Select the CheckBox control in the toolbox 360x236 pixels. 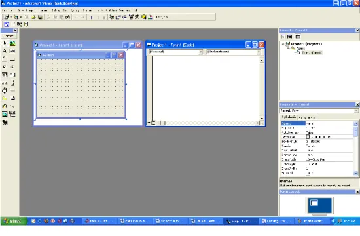(5, 67)
